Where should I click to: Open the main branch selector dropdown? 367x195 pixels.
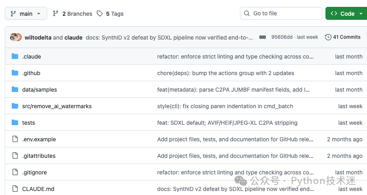click(26, 14)
